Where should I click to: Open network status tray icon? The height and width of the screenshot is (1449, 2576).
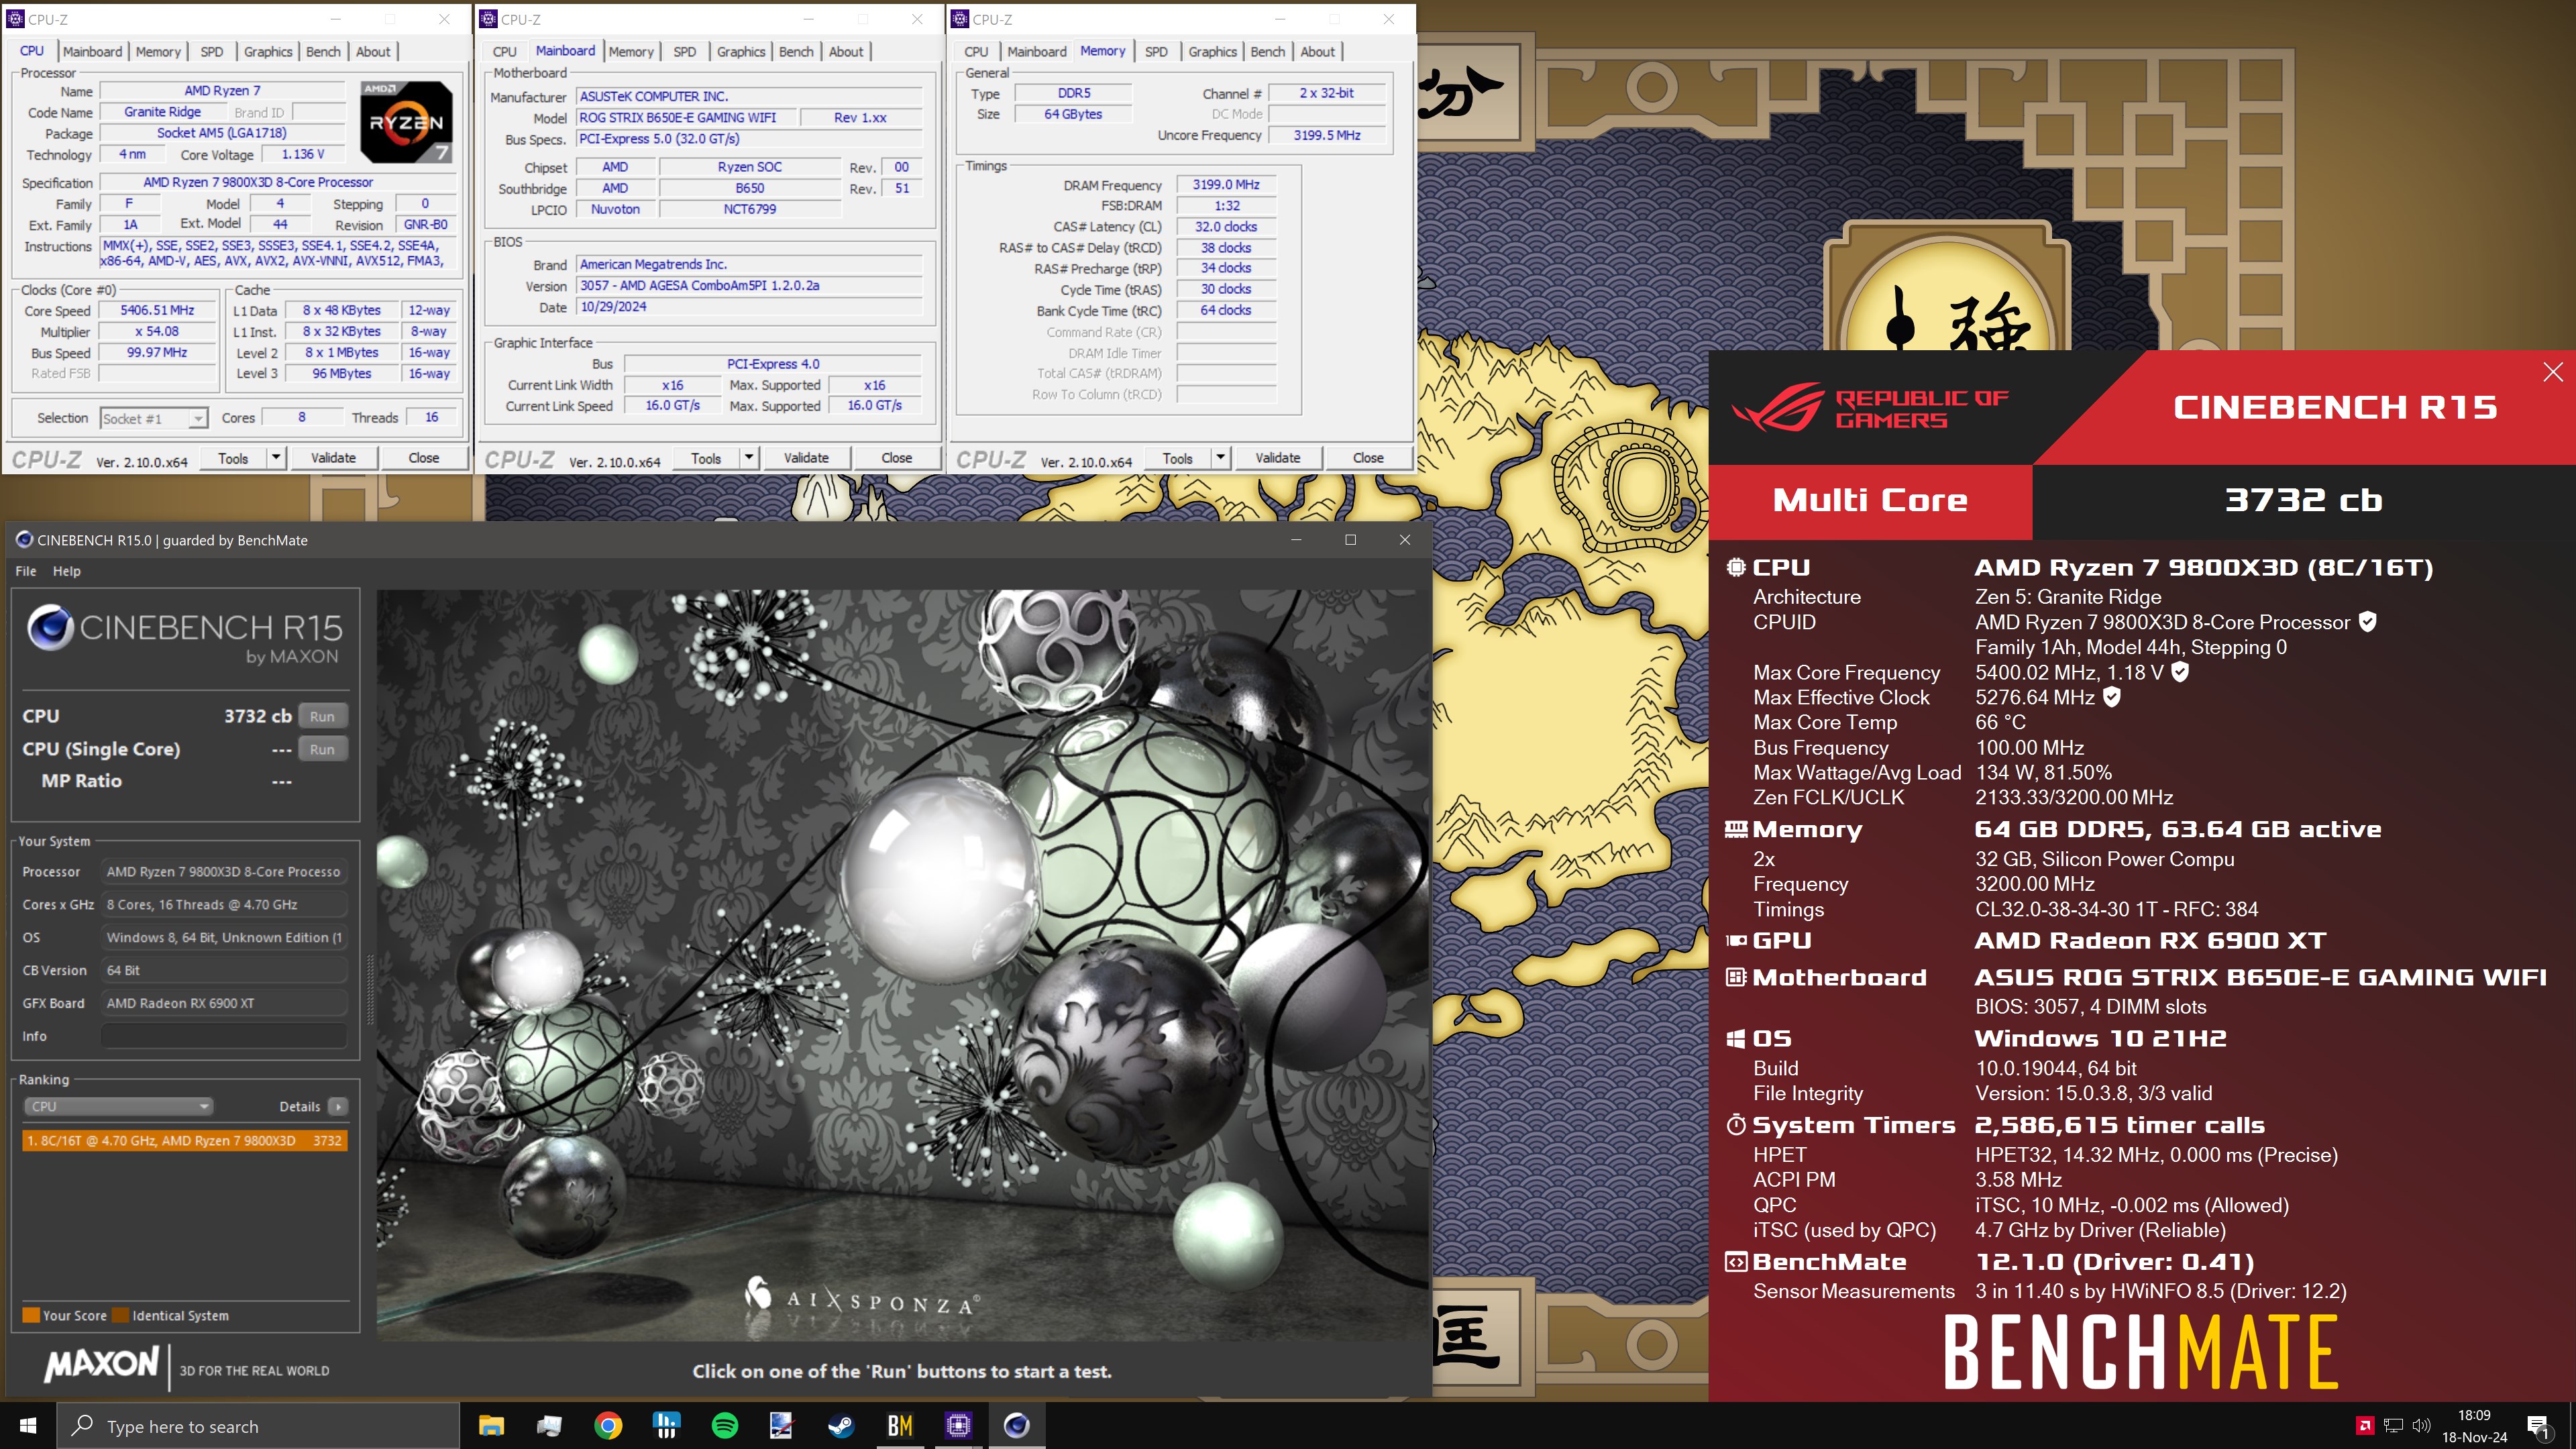click(2393, 1426)
